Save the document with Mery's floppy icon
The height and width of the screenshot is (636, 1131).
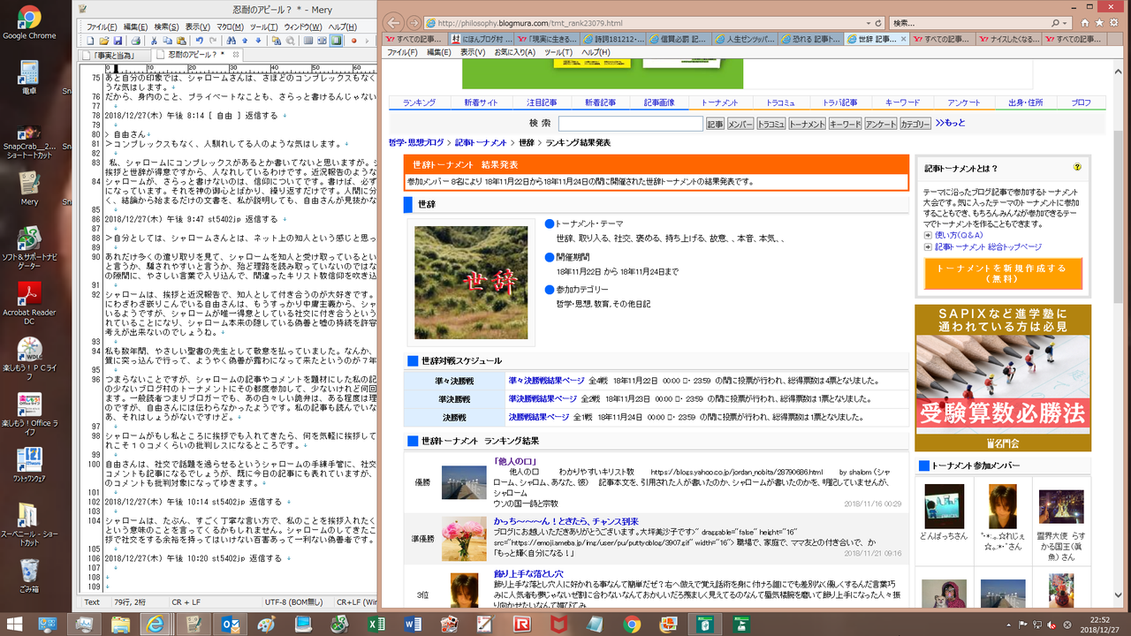(x=118, y=41)
